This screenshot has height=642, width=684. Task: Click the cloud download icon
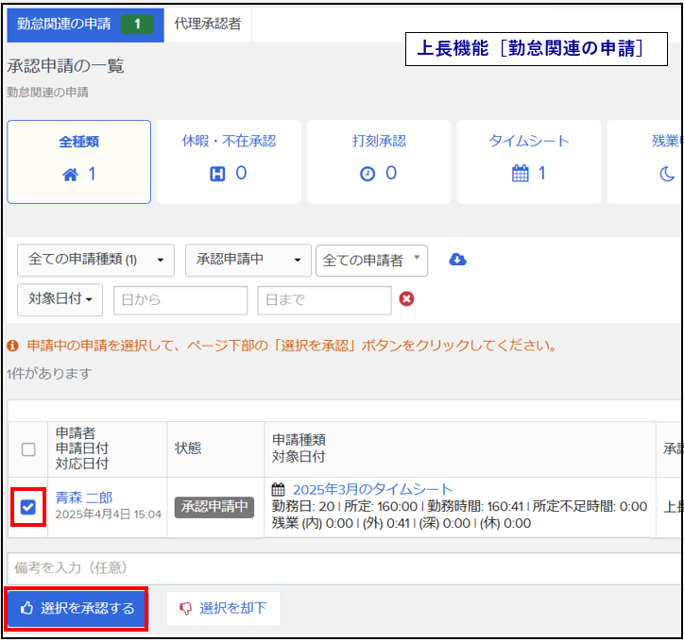pos(457,260)
